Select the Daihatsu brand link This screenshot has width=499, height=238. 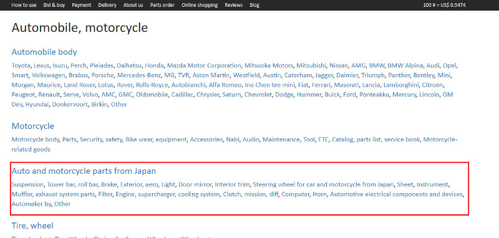coord(129,66)
